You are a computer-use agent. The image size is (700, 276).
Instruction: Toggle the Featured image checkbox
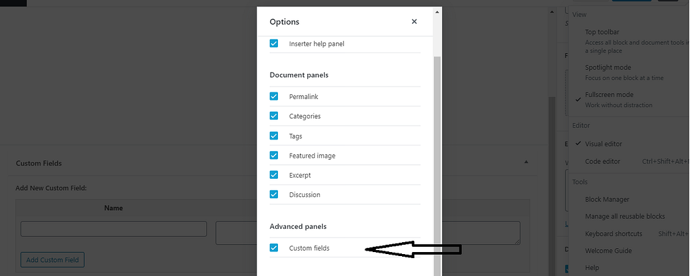pyautogui.click(x=274, y=156)
